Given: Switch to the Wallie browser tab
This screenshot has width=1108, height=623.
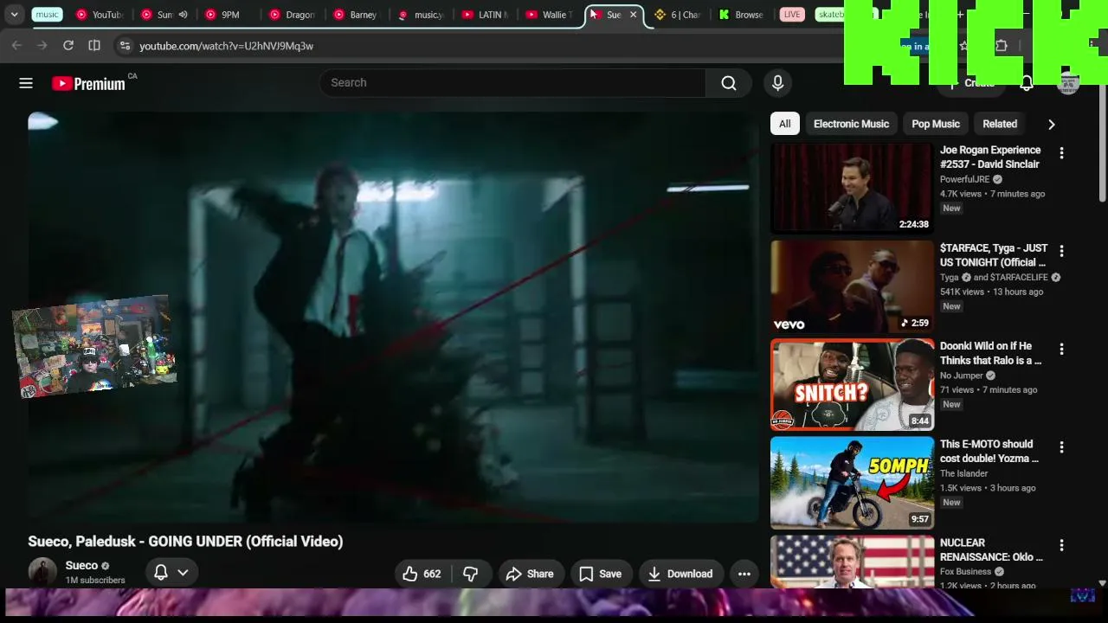Looking at the screenshot, I should [548, 15].
